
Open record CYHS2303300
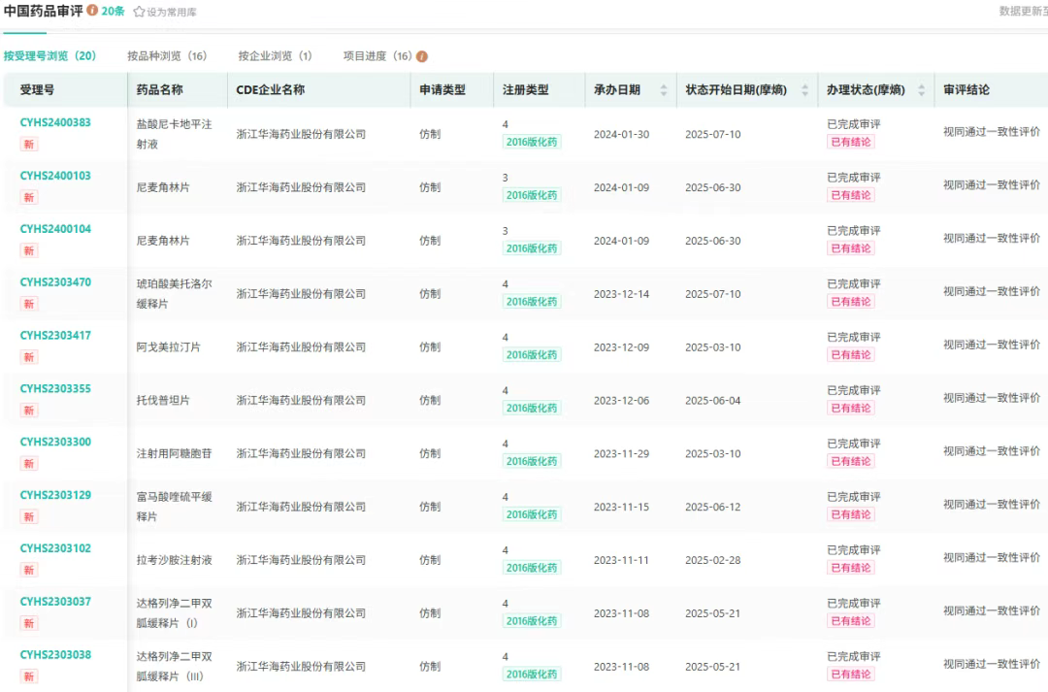(x=55, y=442)
